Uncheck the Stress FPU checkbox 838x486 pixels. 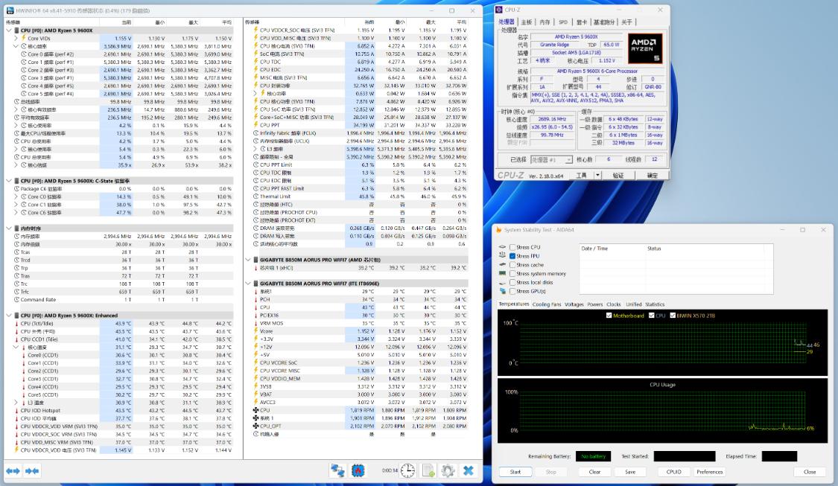pos(512,255)
